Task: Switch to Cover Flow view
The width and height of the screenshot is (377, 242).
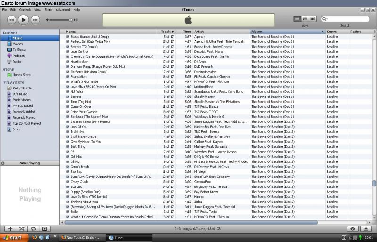Action: pos(312,19)
